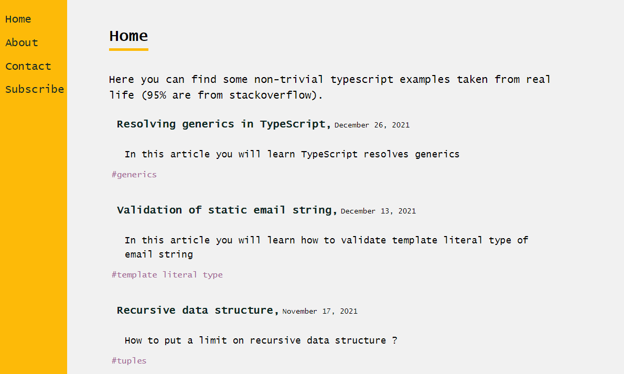
Task: Select the Home item in the sidebar
Action: tap(18, 19)
